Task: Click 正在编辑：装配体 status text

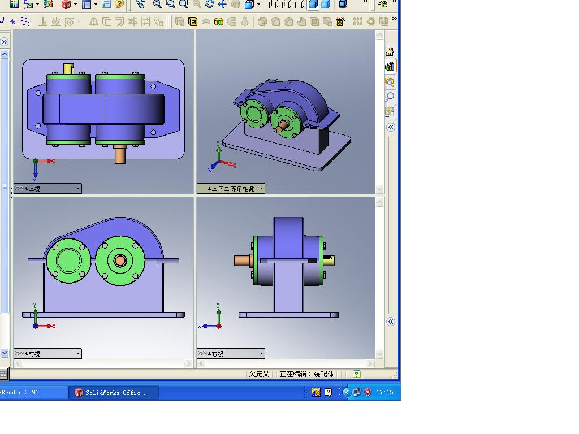Action: pyautogui.click(x=306, y=374)
